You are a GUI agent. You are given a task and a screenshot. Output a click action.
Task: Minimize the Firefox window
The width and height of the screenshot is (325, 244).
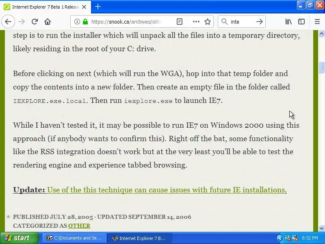[301, 5]
